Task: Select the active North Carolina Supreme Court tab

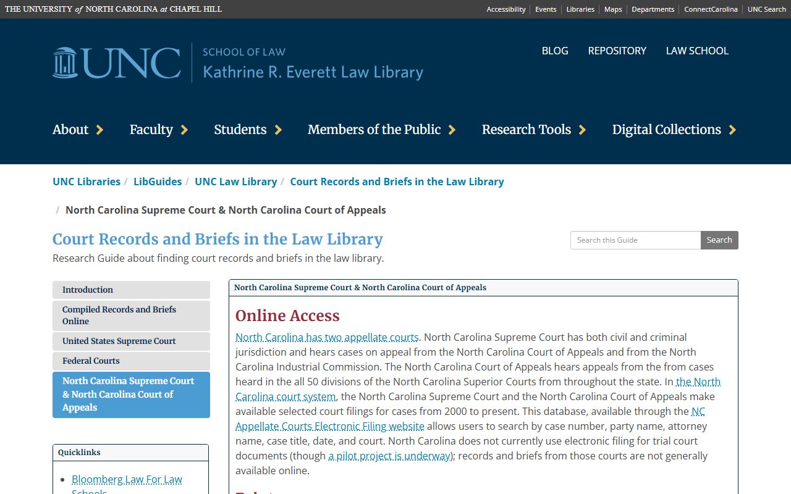Action: click(x=131, y=395)
